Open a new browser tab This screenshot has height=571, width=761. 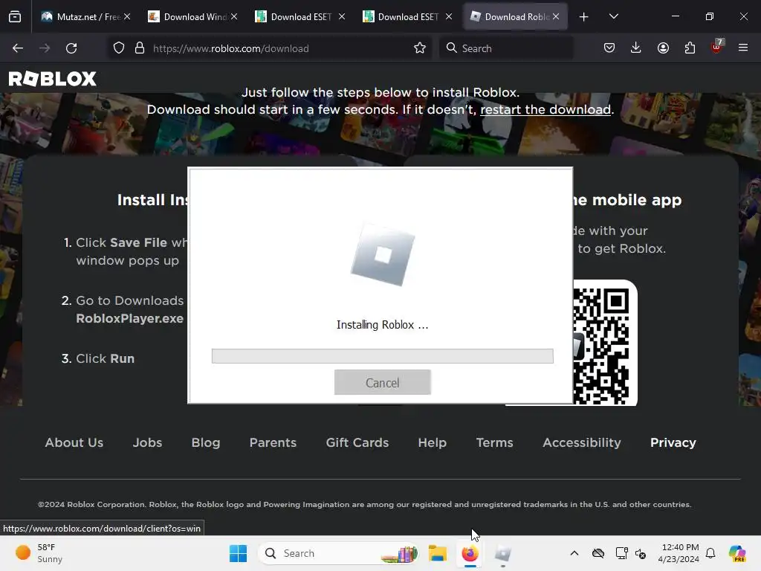coord(584,17)
